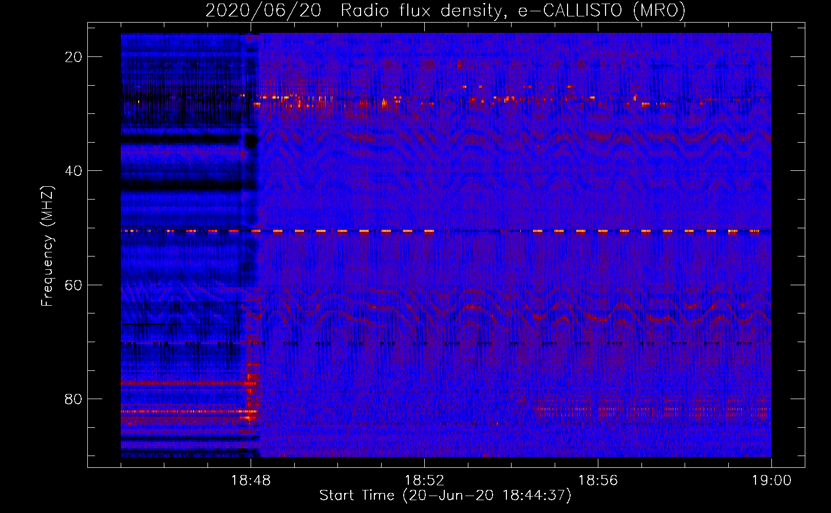Click the plot title '2020/06/20 Radio flux density, e-CALLISTO (MRO)'

(445, 10)
